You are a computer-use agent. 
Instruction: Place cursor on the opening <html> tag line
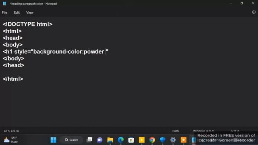(x=12, y=31)
